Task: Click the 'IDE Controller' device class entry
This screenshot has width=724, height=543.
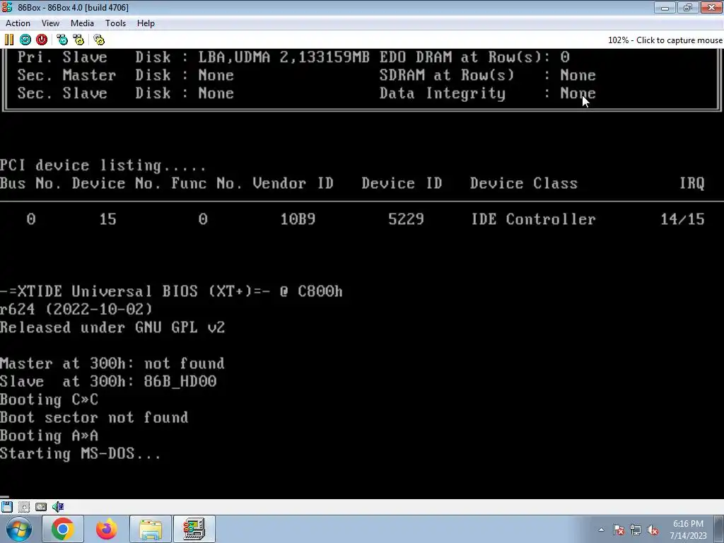Action: tap(533, 219)
